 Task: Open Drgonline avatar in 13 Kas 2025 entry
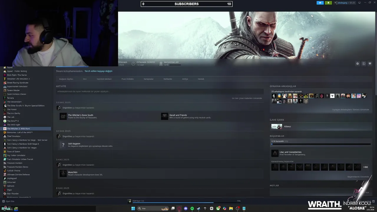pyautogui.click(x=59, y=108)
